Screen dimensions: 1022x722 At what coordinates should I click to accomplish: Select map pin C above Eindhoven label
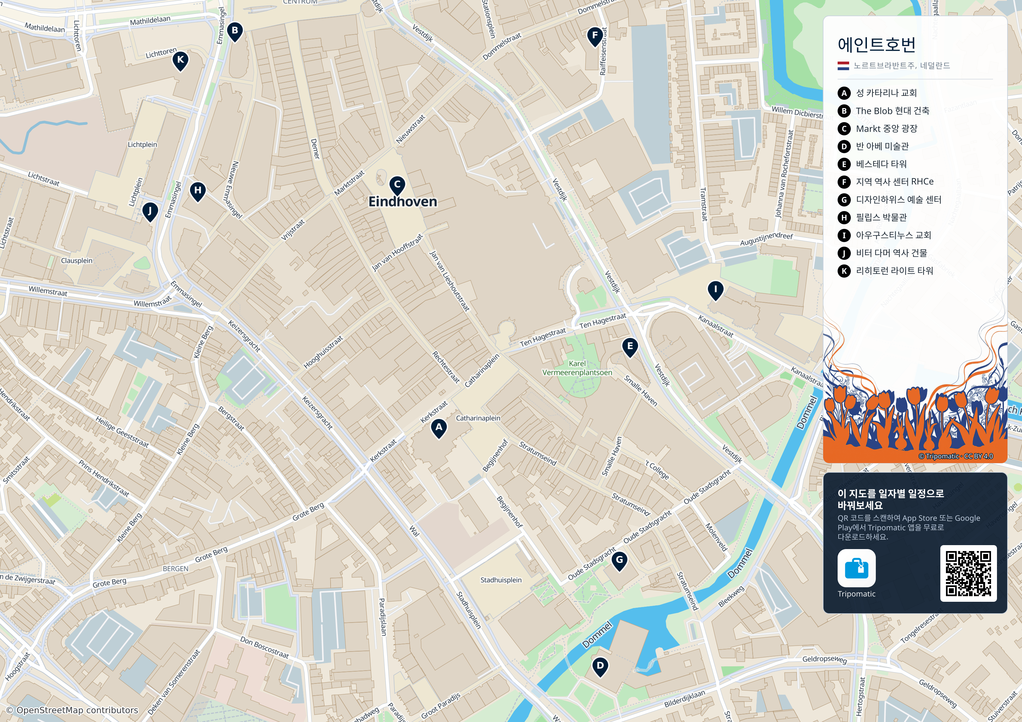click(x=397, y=186)
